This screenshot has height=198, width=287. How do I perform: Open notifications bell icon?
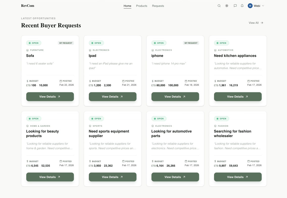click(x=242, y=6)
